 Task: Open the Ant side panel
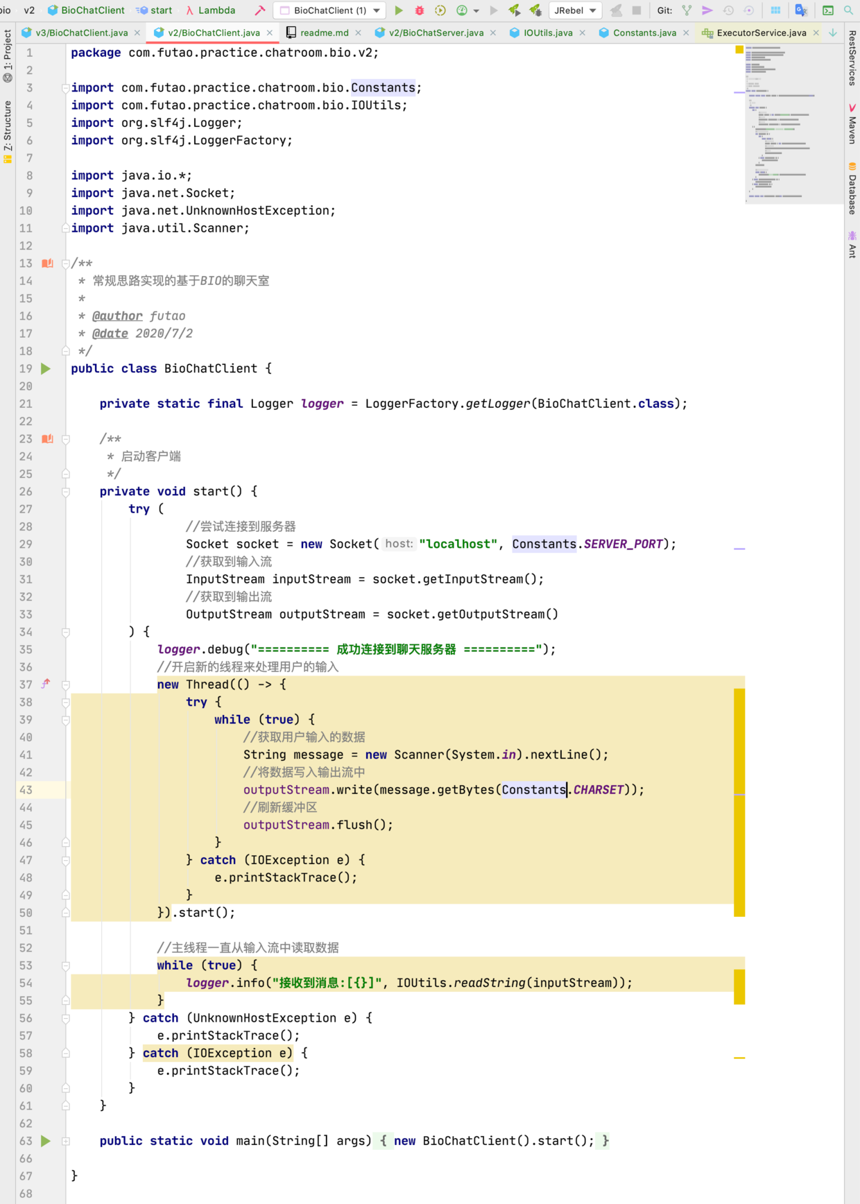[x=852, y=245]
